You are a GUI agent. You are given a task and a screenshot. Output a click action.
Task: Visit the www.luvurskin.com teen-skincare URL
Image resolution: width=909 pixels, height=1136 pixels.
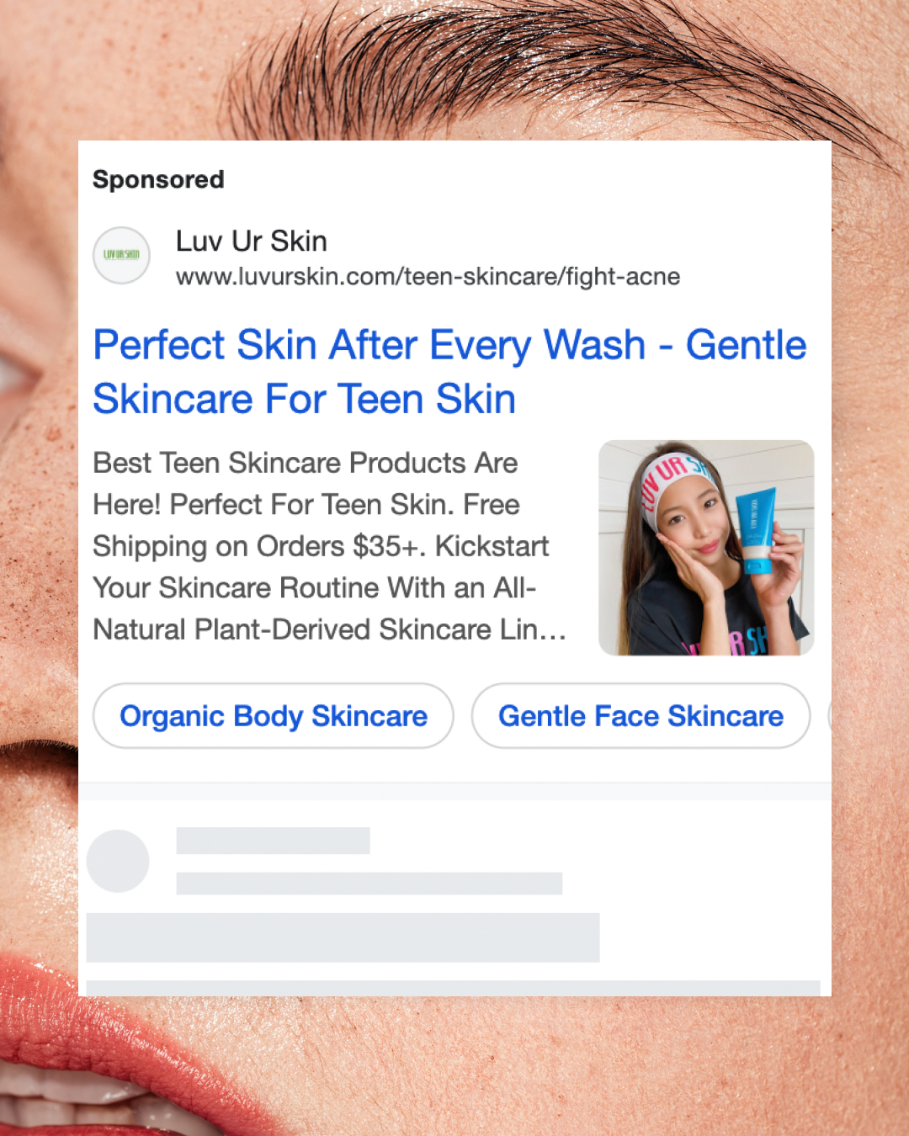(x=428, y=277)
